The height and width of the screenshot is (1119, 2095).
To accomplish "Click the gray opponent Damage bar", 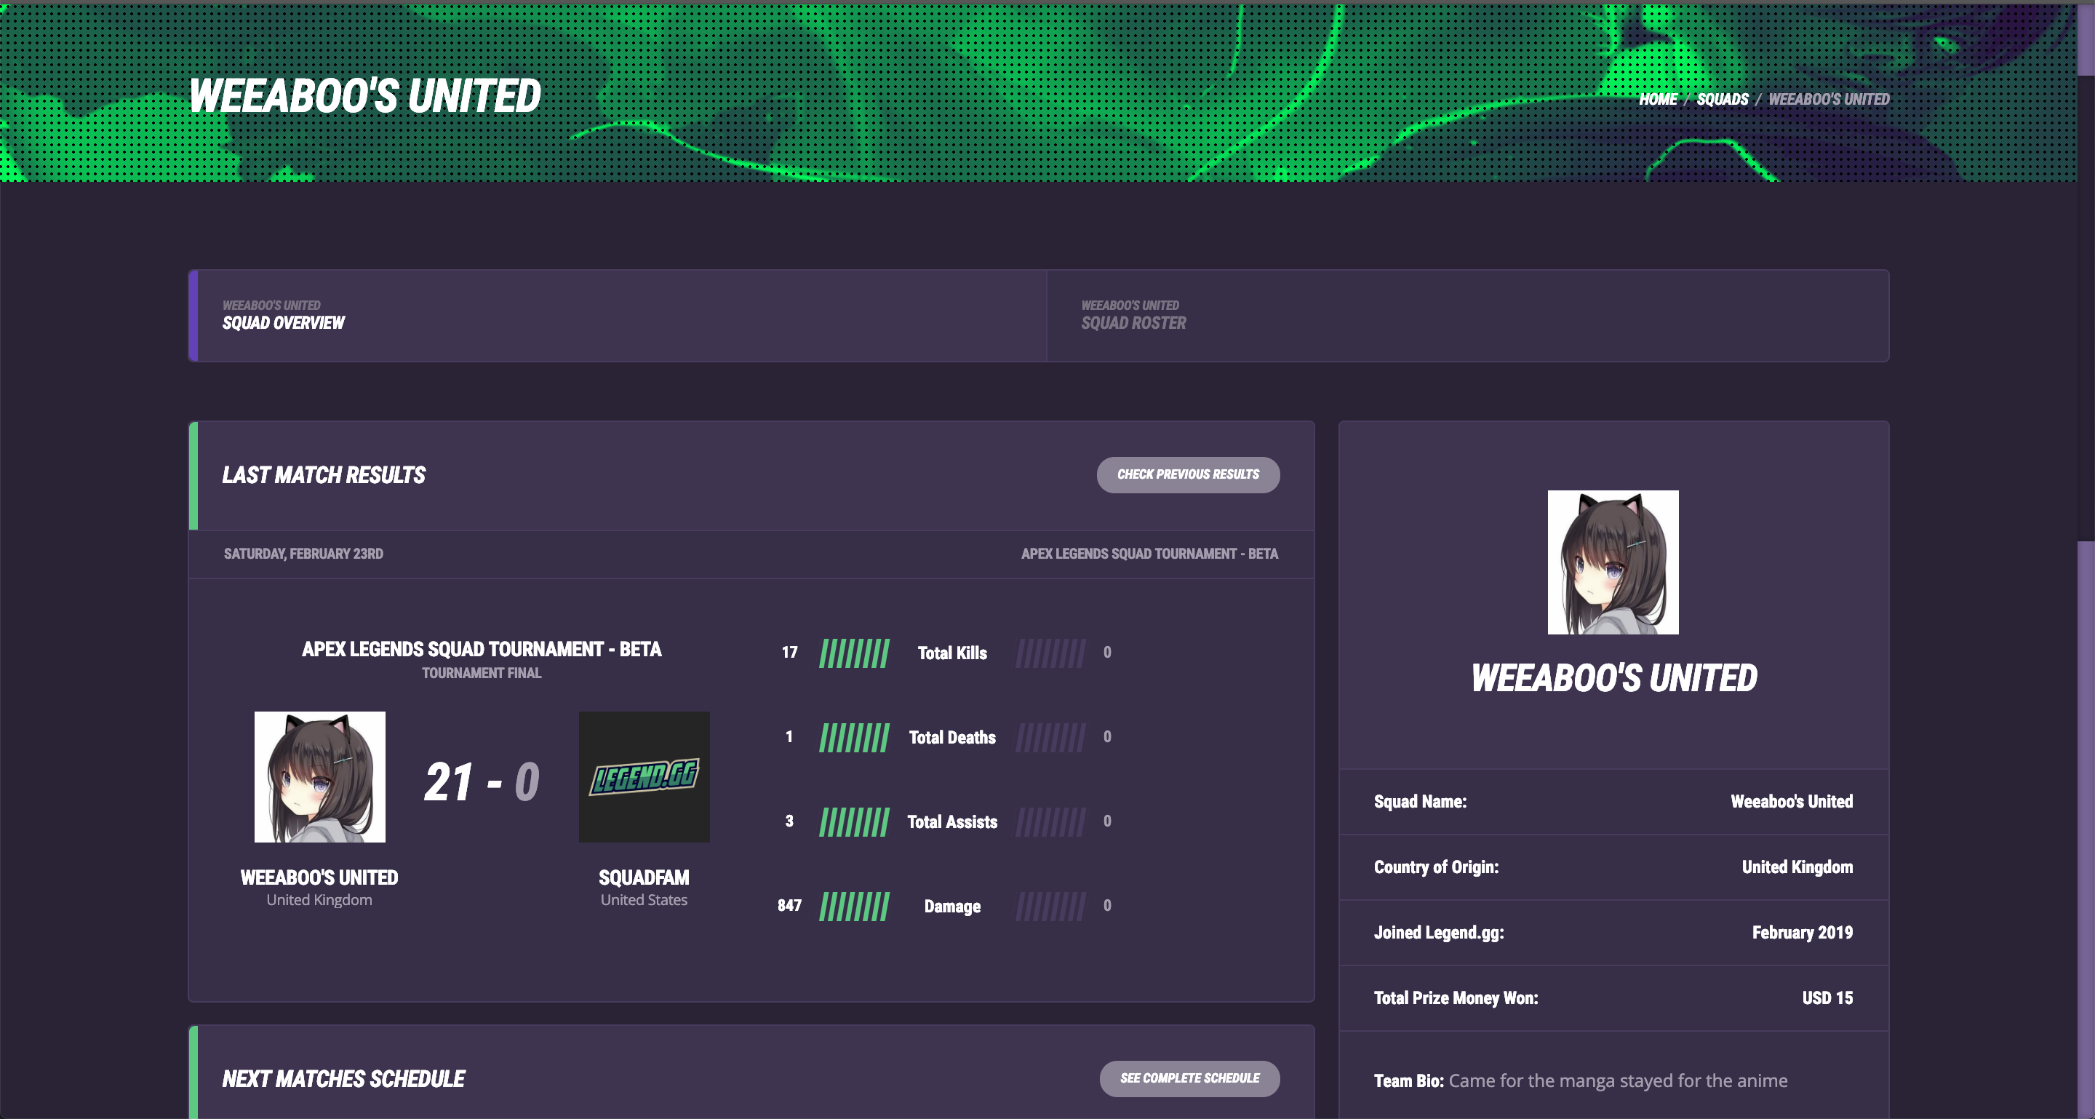I will coord(1050,906).
